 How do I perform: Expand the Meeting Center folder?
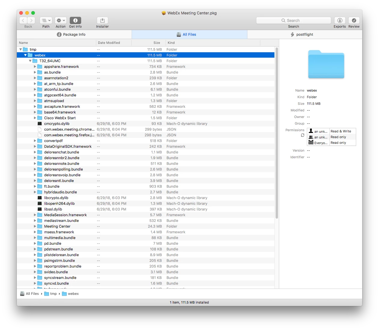click(x=35, y=226)
